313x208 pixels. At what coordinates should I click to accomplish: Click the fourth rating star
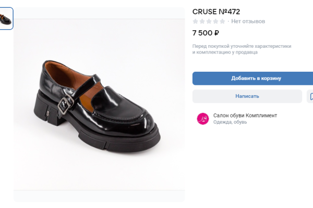[216, 21]
